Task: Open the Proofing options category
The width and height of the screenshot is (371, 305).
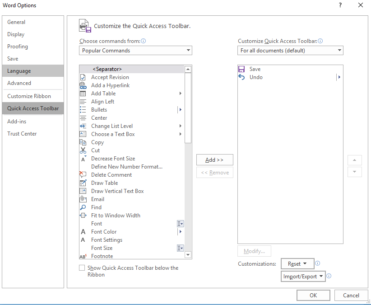Action: pyautogui.click(x=33, y=47)
